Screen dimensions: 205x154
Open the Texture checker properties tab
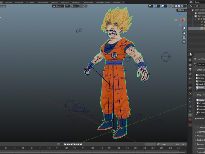pos(190,125)
